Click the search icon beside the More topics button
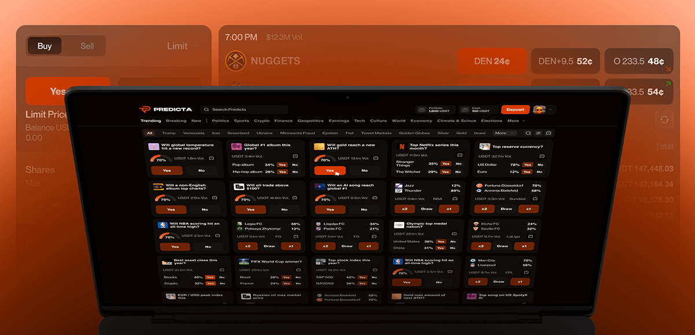 point(528,133)
